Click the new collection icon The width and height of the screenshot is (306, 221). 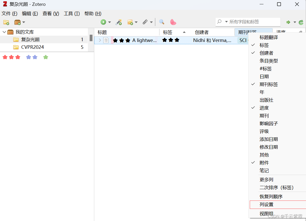tap(6, 22)
